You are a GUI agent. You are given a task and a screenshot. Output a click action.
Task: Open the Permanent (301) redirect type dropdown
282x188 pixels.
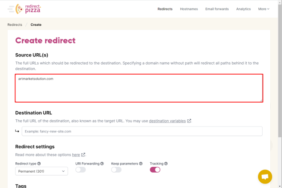(x=42, y=171)
